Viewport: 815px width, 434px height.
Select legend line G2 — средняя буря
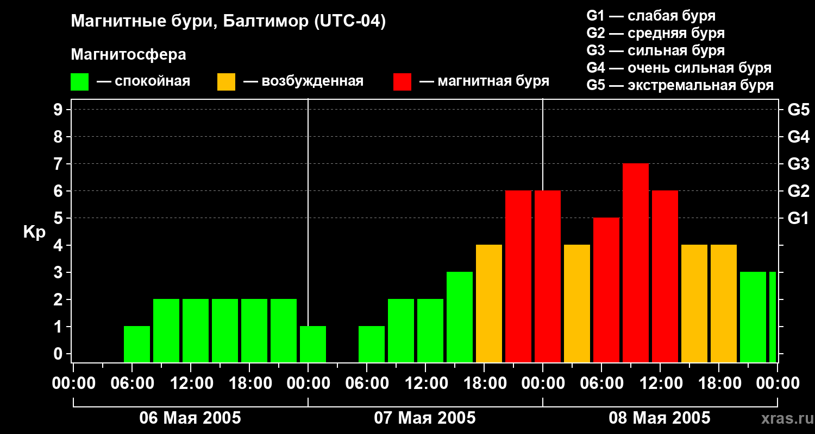click(655, 33)
